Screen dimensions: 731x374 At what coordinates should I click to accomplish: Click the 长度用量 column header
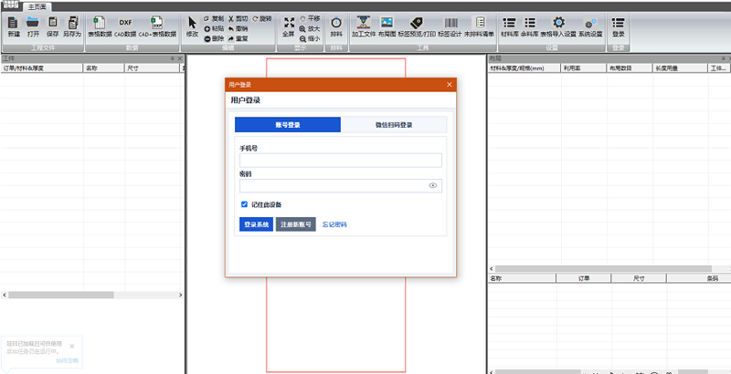(x=680, y=68)
